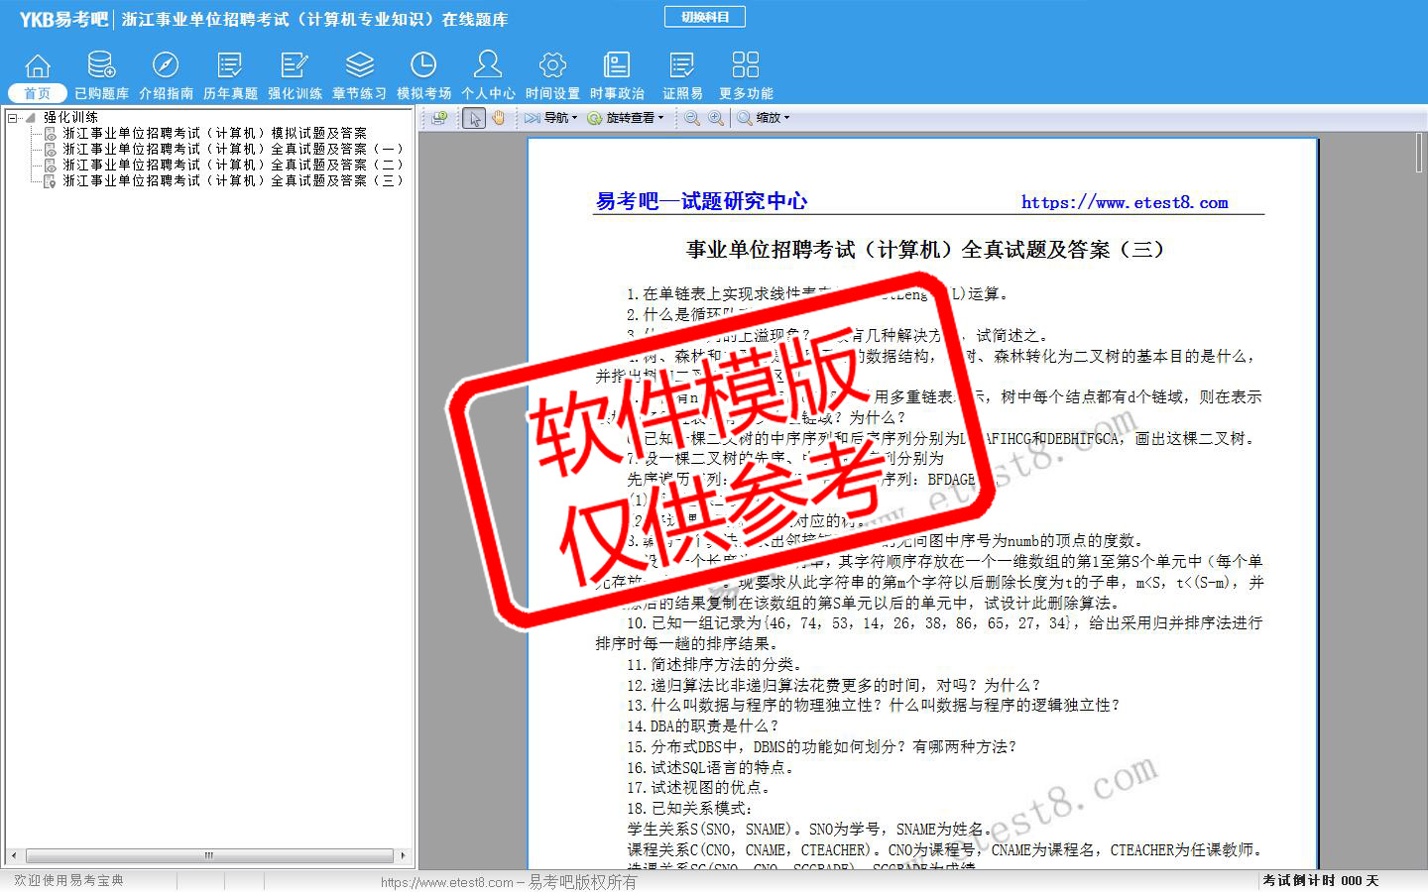Open 历年真题 past exam papers icon
The width and height of the screenshot is (1428, 892).
(230, 65)
